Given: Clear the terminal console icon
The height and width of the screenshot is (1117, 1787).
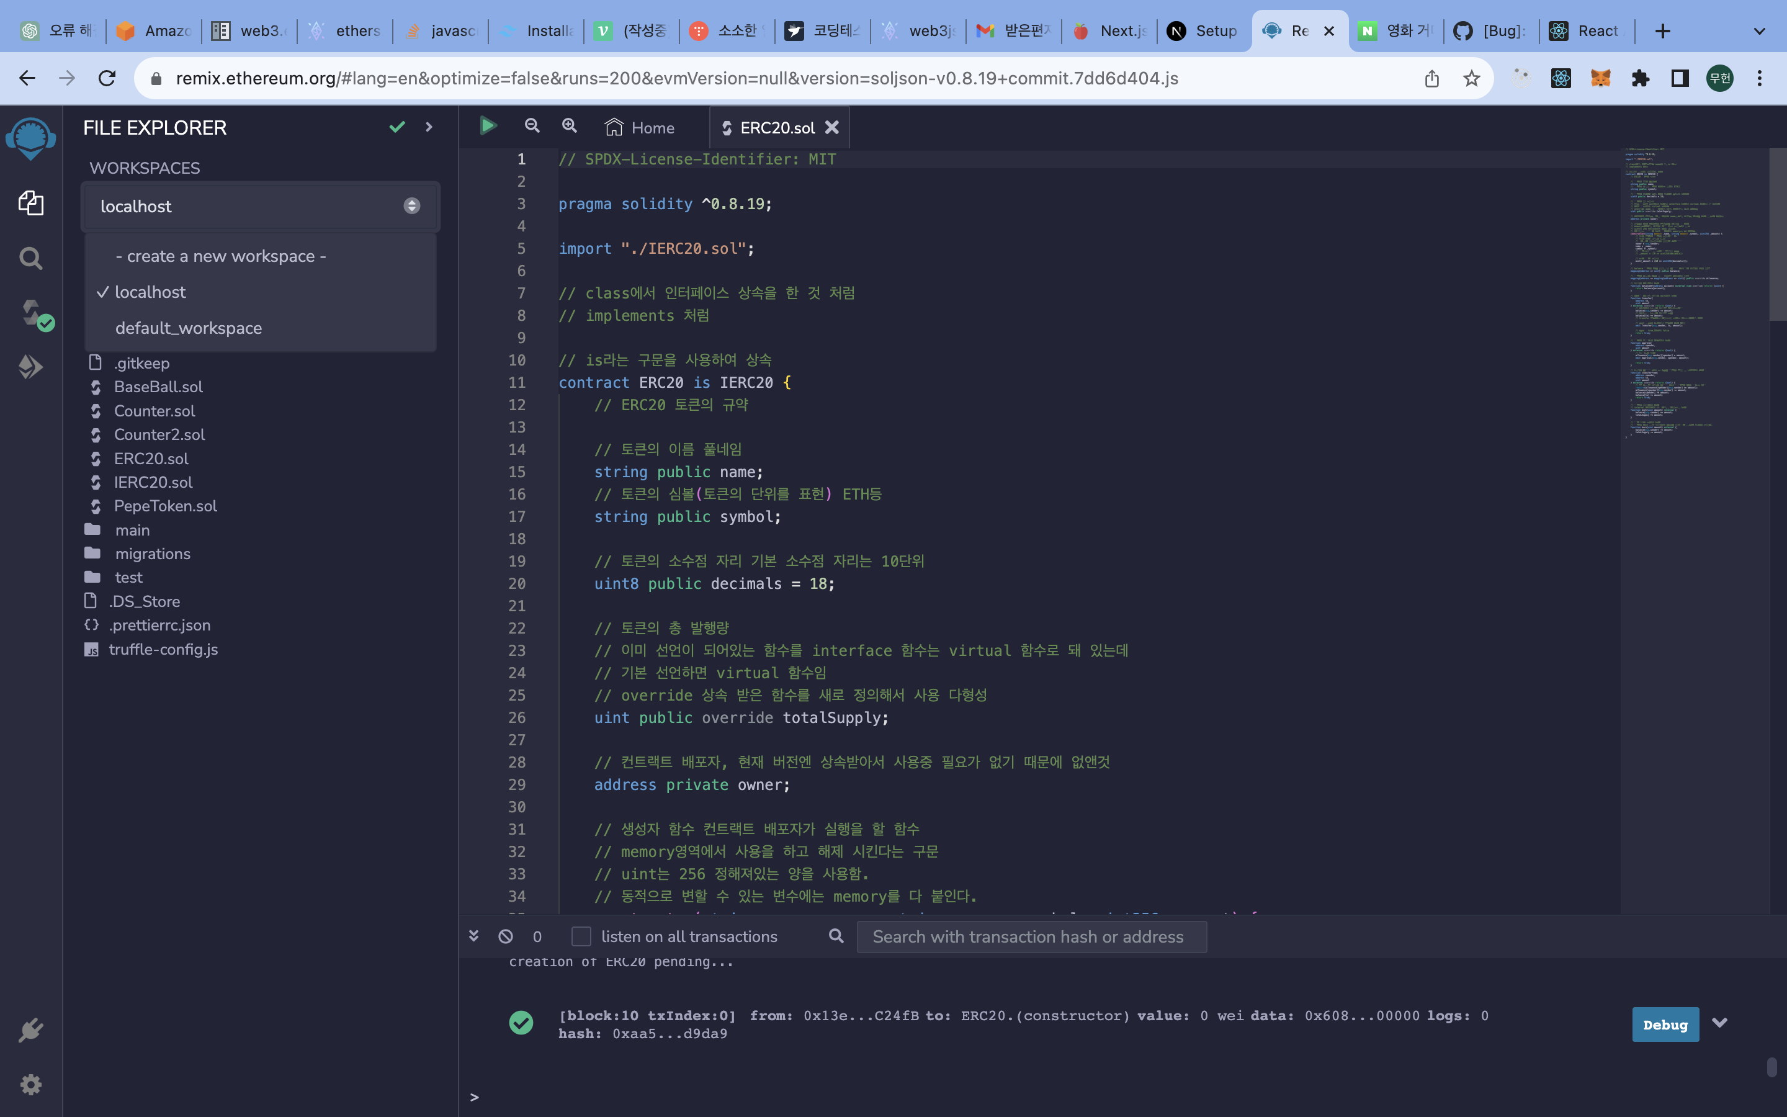Looking at the screenshot, I should point(506,936).
